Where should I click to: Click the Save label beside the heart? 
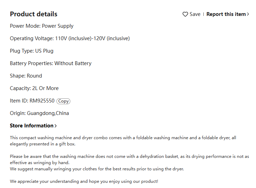click(195, 14)
